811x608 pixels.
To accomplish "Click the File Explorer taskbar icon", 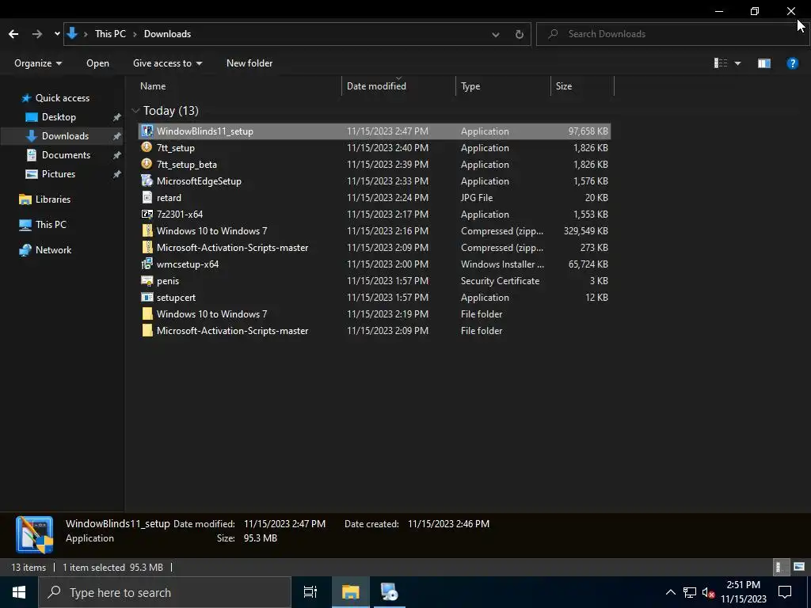I will point(350,592).
